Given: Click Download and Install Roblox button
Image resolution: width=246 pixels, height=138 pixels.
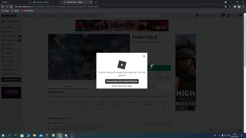Looking at the screenshot, I should (x=122, y=81).
